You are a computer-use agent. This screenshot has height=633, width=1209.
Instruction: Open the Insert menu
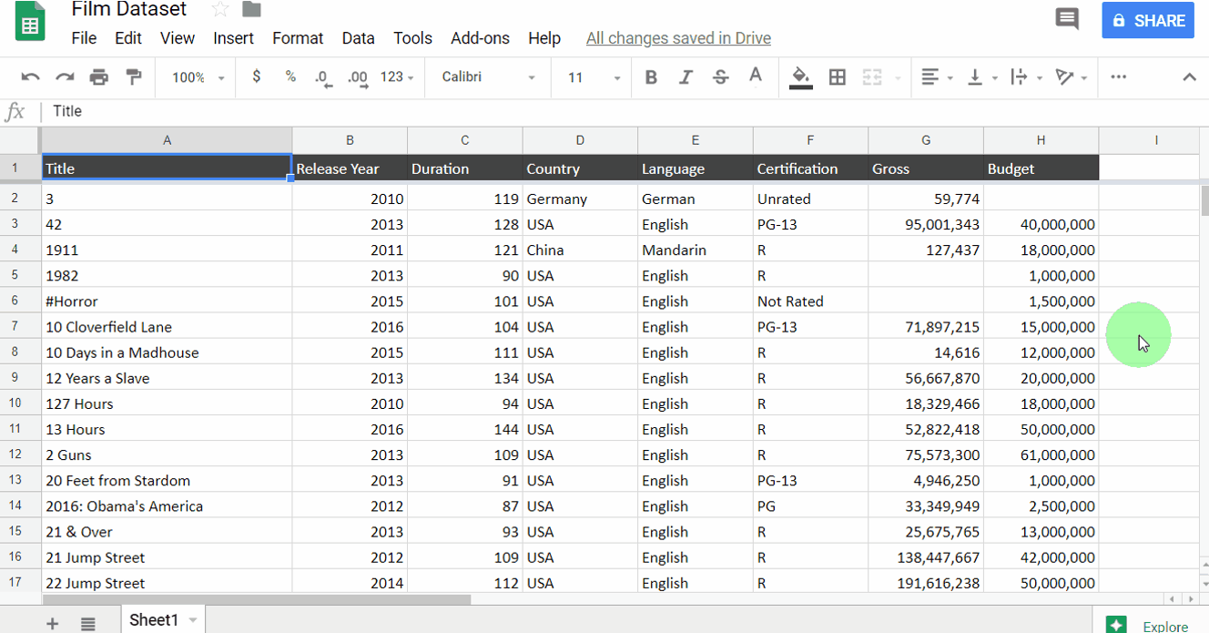(234, 38)
